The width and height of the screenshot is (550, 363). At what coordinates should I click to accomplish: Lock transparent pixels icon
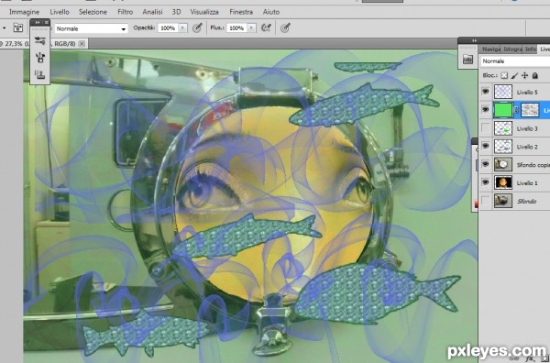pos(504,75)
